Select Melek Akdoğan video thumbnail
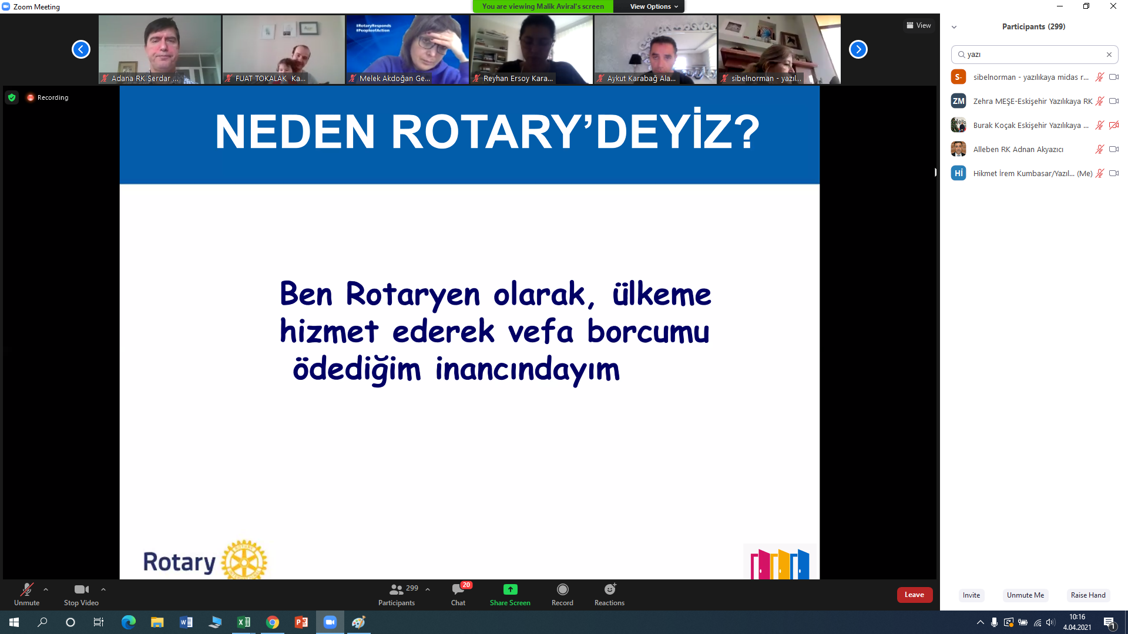Image resolution: width=1128 pixels, height=634 pixels. 408,49
